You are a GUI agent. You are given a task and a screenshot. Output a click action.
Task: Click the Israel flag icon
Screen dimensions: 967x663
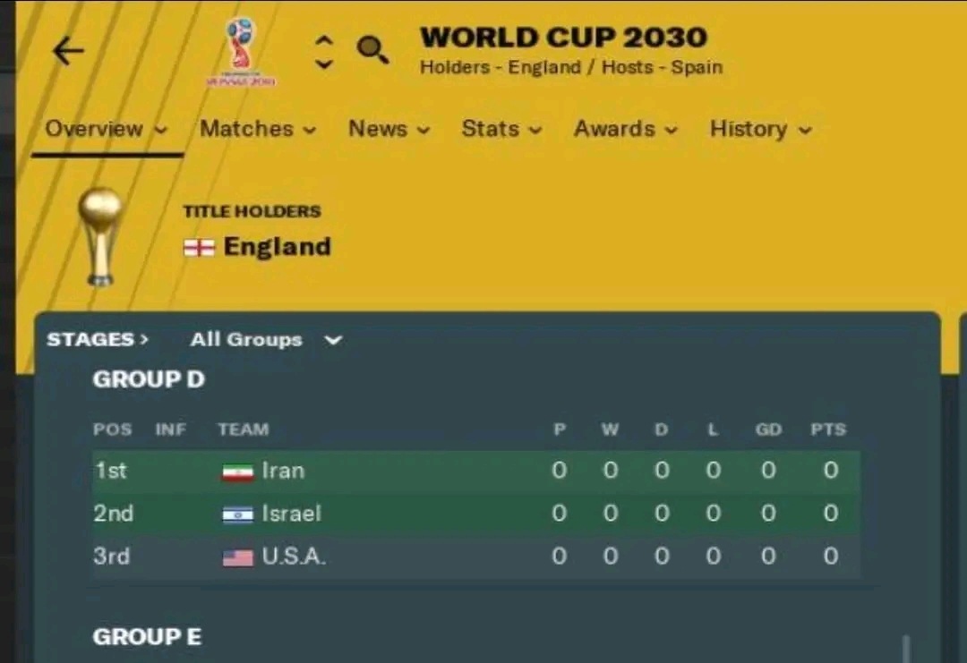(237, 514)
